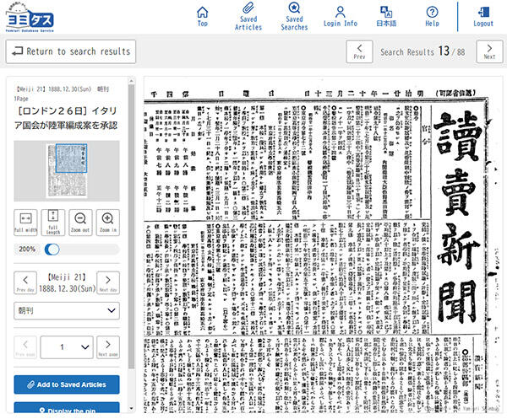Open Login Info person icon

click(341, 17)
